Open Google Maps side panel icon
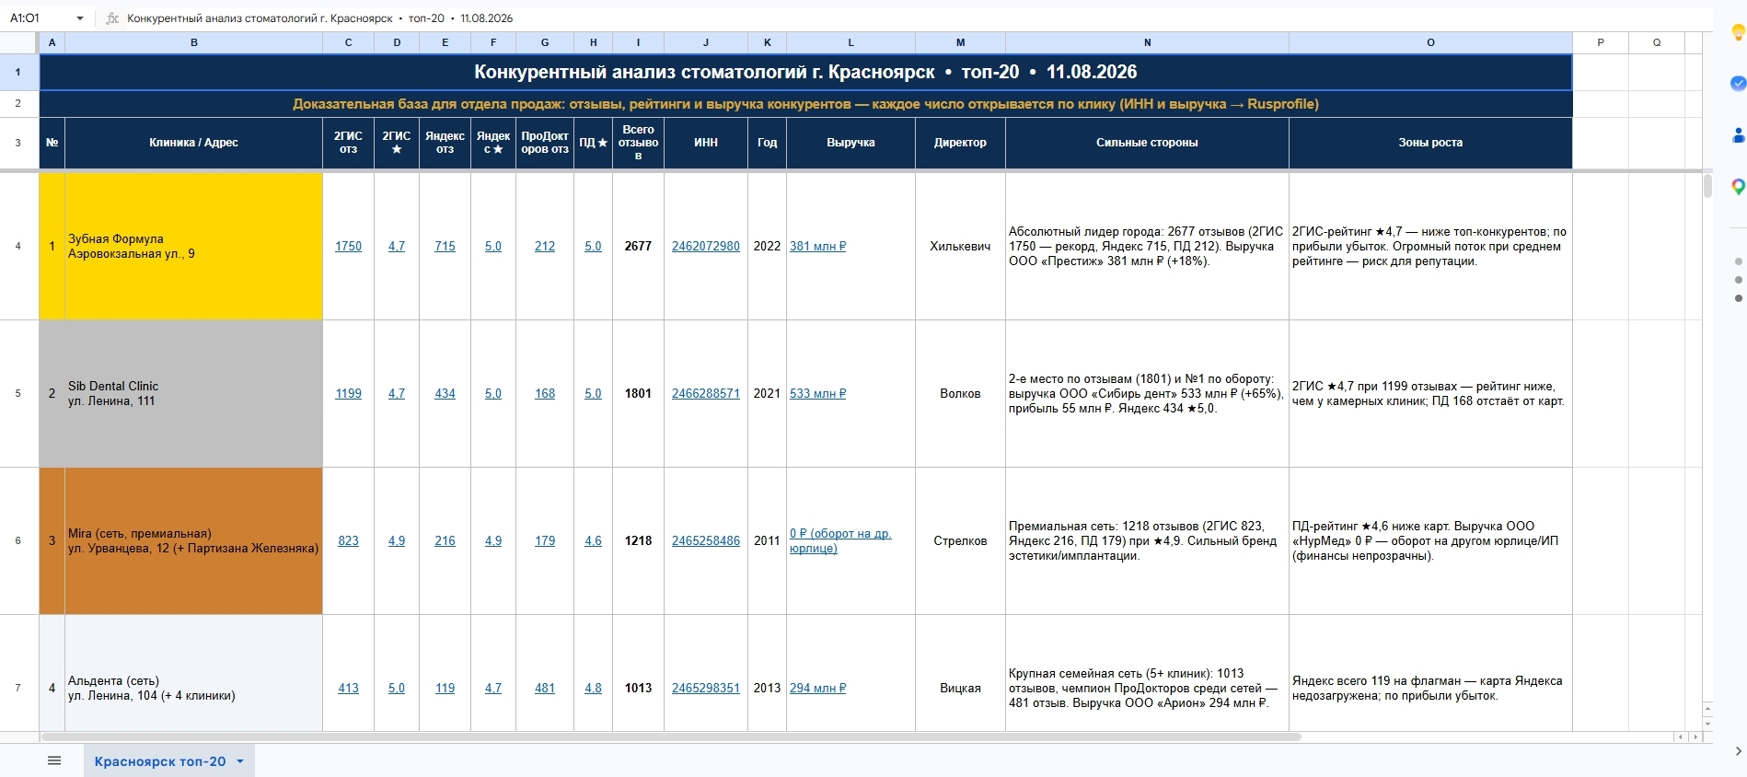The image size is (1747, 777). click(1738, 187)
